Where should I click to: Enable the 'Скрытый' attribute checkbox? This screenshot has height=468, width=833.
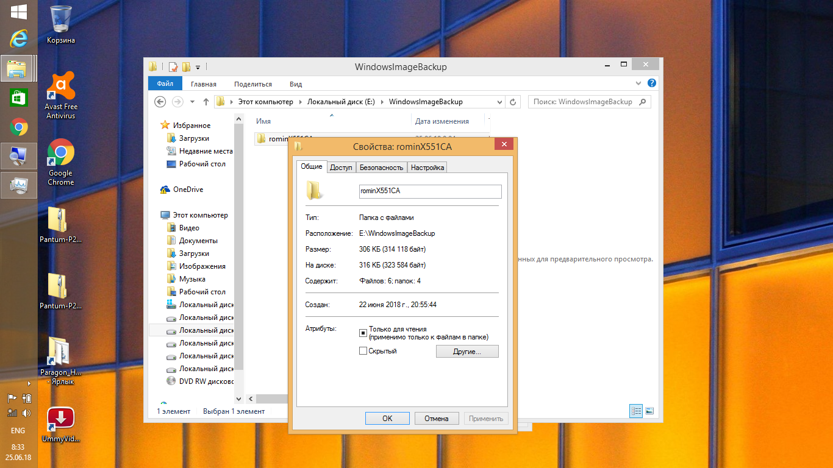pos(363,351)
